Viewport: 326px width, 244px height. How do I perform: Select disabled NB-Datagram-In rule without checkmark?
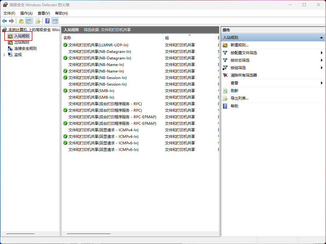click(100, 51)
